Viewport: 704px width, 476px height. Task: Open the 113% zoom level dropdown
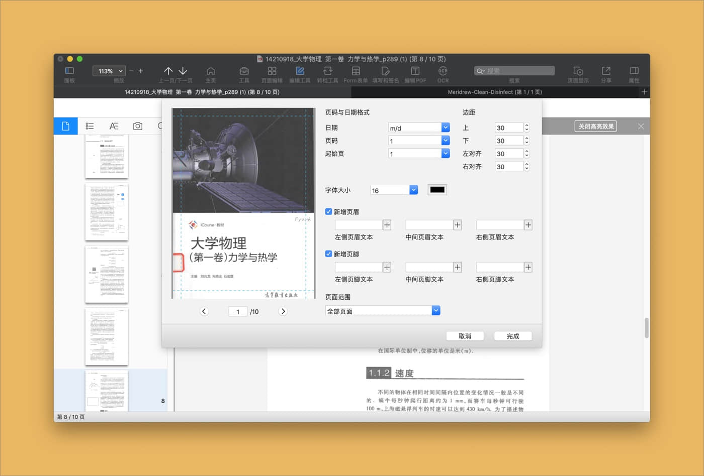click(109, 71)
